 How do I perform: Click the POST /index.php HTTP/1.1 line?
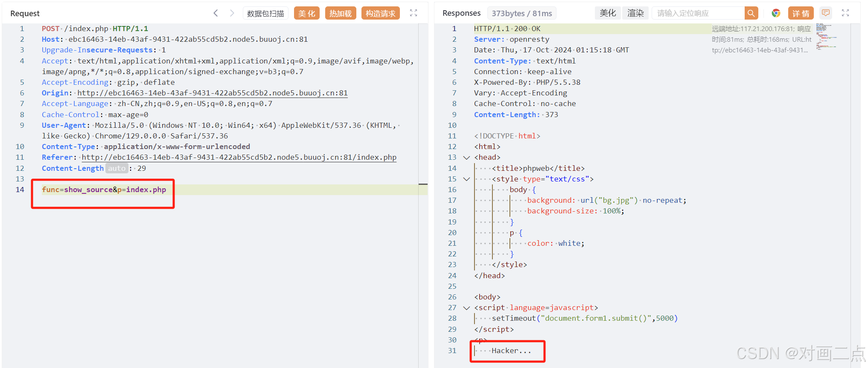(95, 29)
